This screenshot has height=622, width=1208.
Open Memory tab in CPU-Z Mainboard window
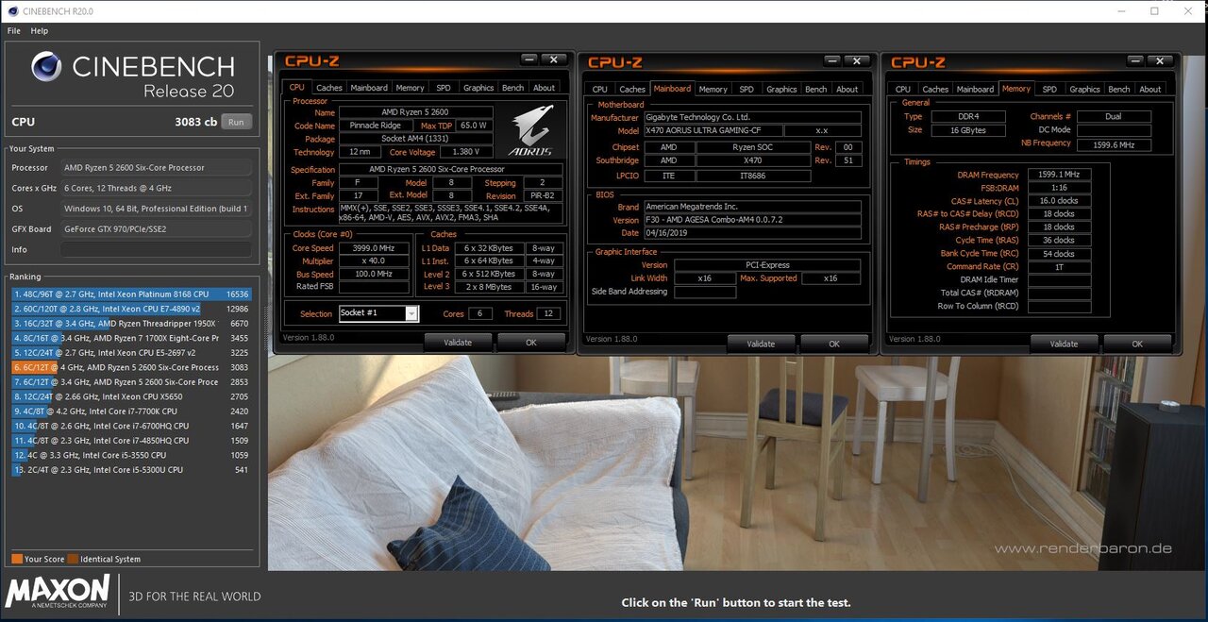[713, 90]
